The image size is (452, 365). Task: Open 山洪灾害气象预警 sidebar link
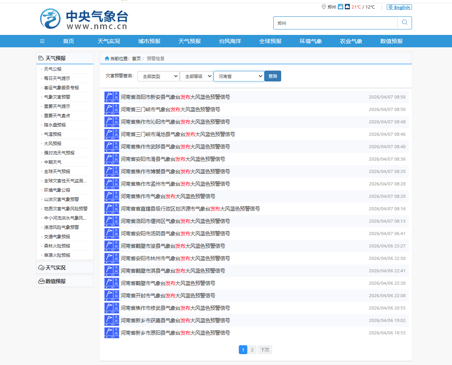coord(61,199)
